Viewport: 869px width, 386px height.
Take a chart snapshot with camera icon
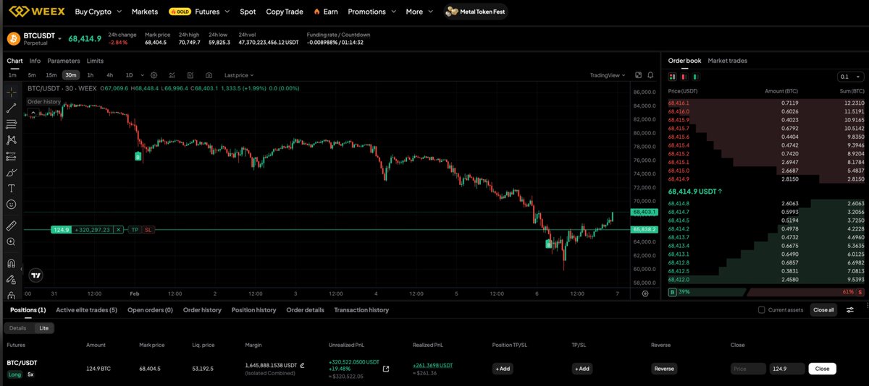point(209,75)
